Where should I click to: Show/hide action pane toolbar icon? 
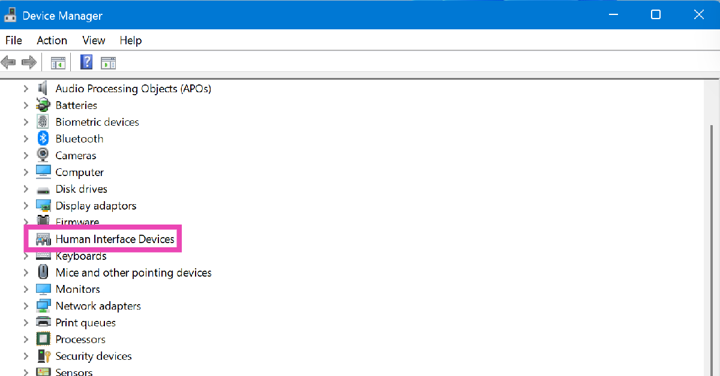[109, 62]
